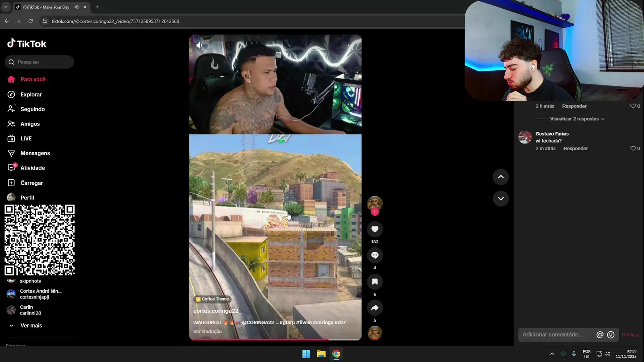Open Cortes André Nin... account
644x362 pixels.
pyautogui.click(x=34, y=294)
